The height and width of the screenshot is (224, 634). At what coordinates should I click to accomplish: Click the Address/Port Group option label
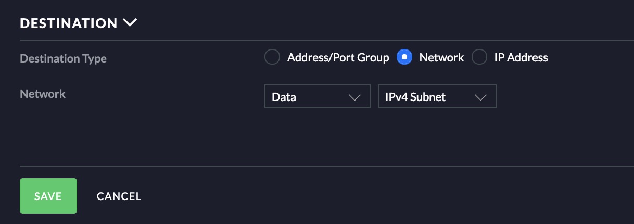pyautogui.click(x=338, y=57)
